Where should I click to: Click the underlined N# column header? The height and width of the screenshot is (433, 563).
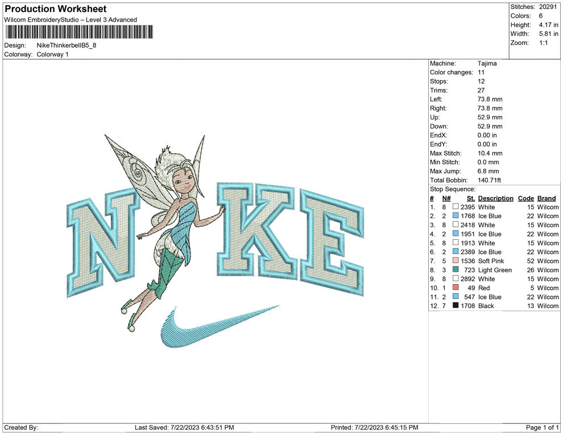[x=446, y=198]
